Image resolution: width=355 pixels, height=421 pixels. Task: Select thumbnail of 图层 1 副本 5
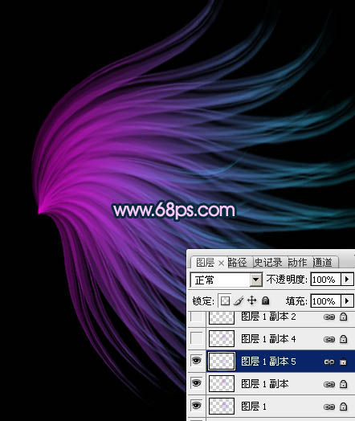click(x=222, y=361)
